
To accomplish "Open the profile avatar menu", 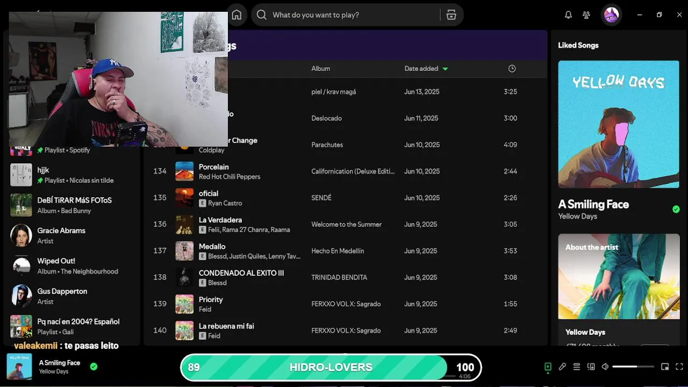I will [x=611, y=15].
